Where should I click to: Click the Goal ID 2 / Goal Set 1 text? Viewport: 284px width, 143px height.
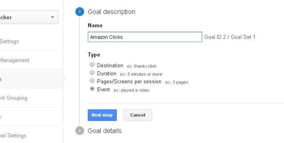point(230,37)
